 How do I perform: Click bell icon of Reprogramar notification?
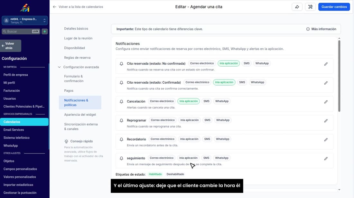pos(121,120)
